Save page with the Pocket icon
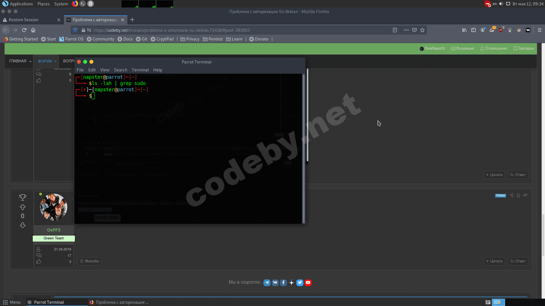The image size is (545, 306). 414,30
